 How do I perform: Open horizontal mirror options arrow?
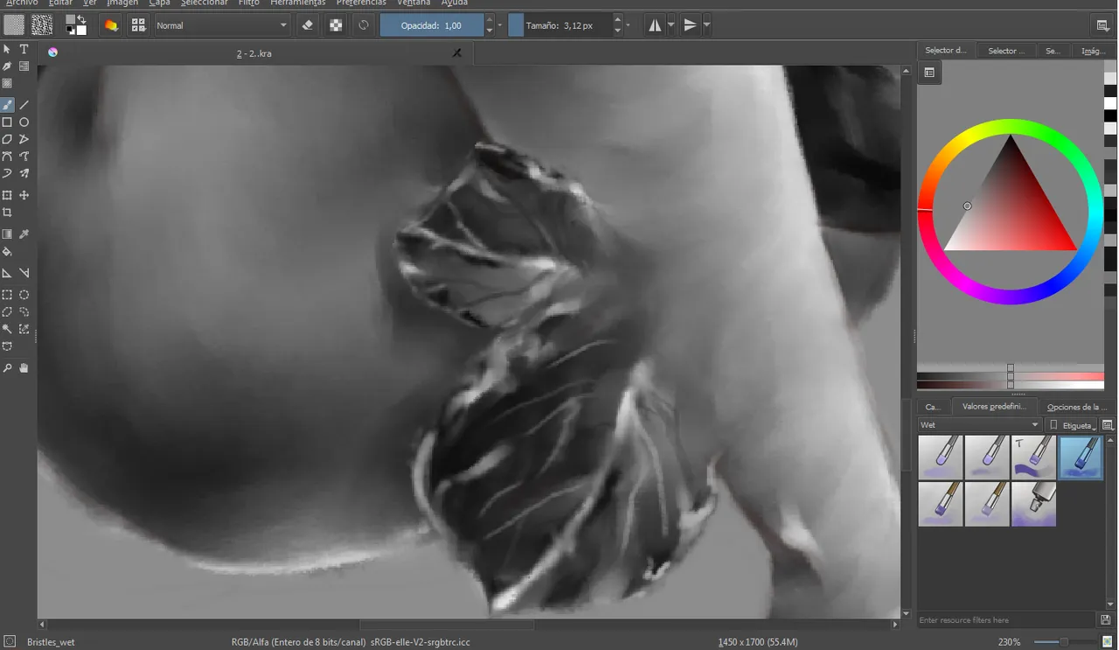coord(671,25)
